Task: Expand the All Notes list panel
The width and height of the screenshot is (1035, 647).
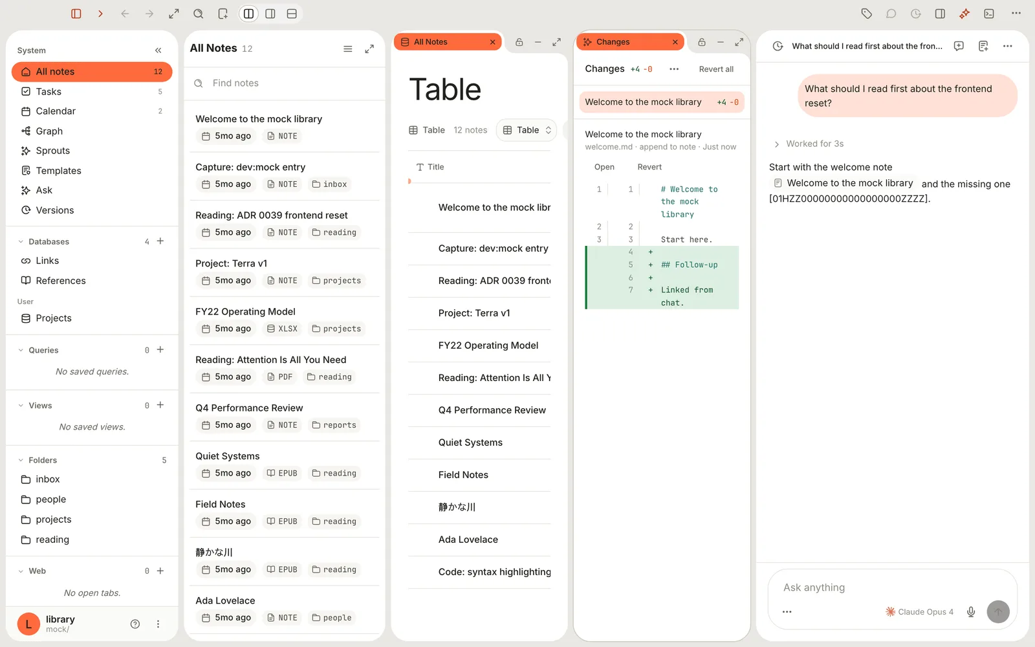Action: point(369,49)
